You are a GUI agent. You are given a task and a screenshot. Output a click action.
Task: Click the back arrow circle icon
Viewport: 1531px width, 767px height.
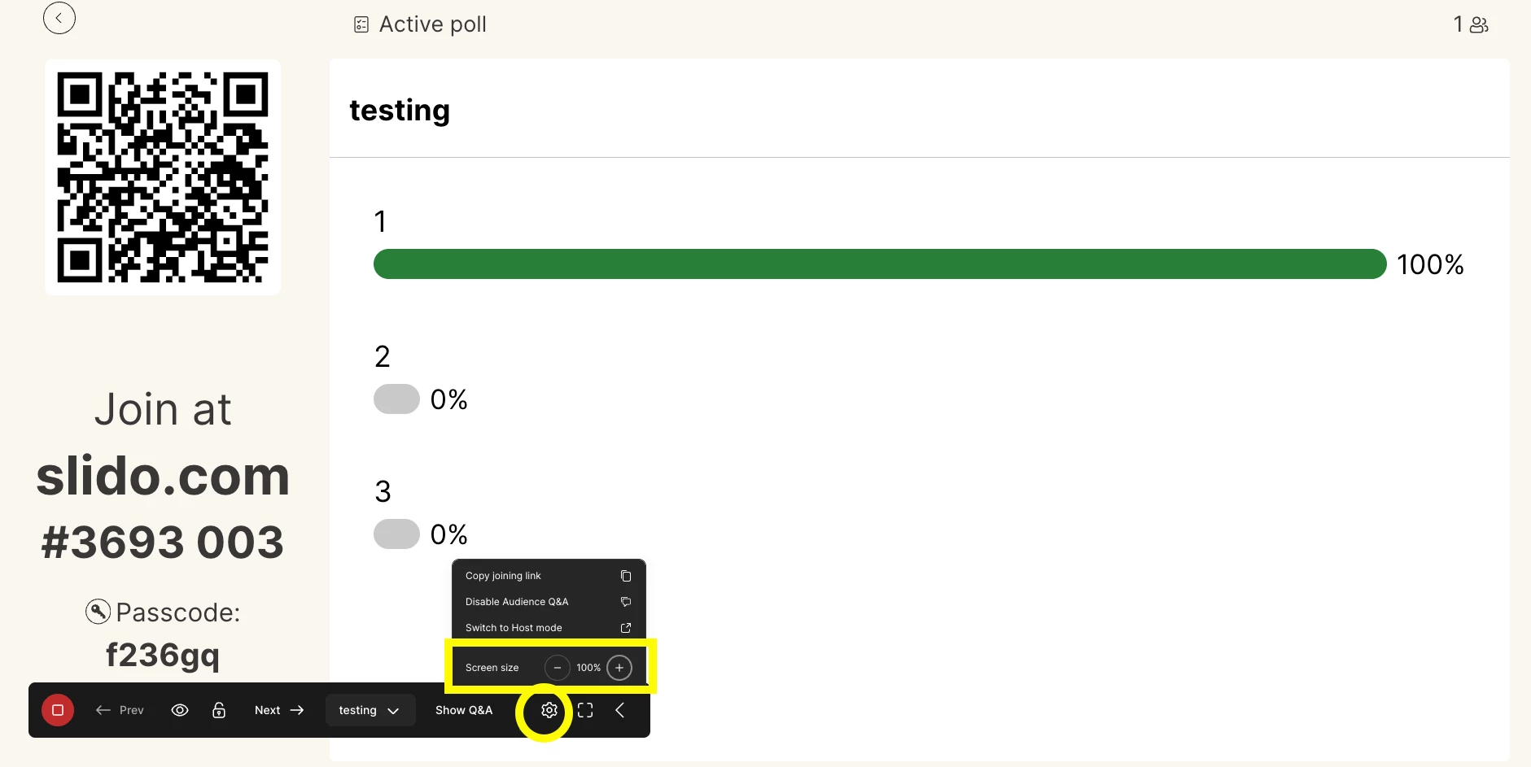[x=59, y=18]
